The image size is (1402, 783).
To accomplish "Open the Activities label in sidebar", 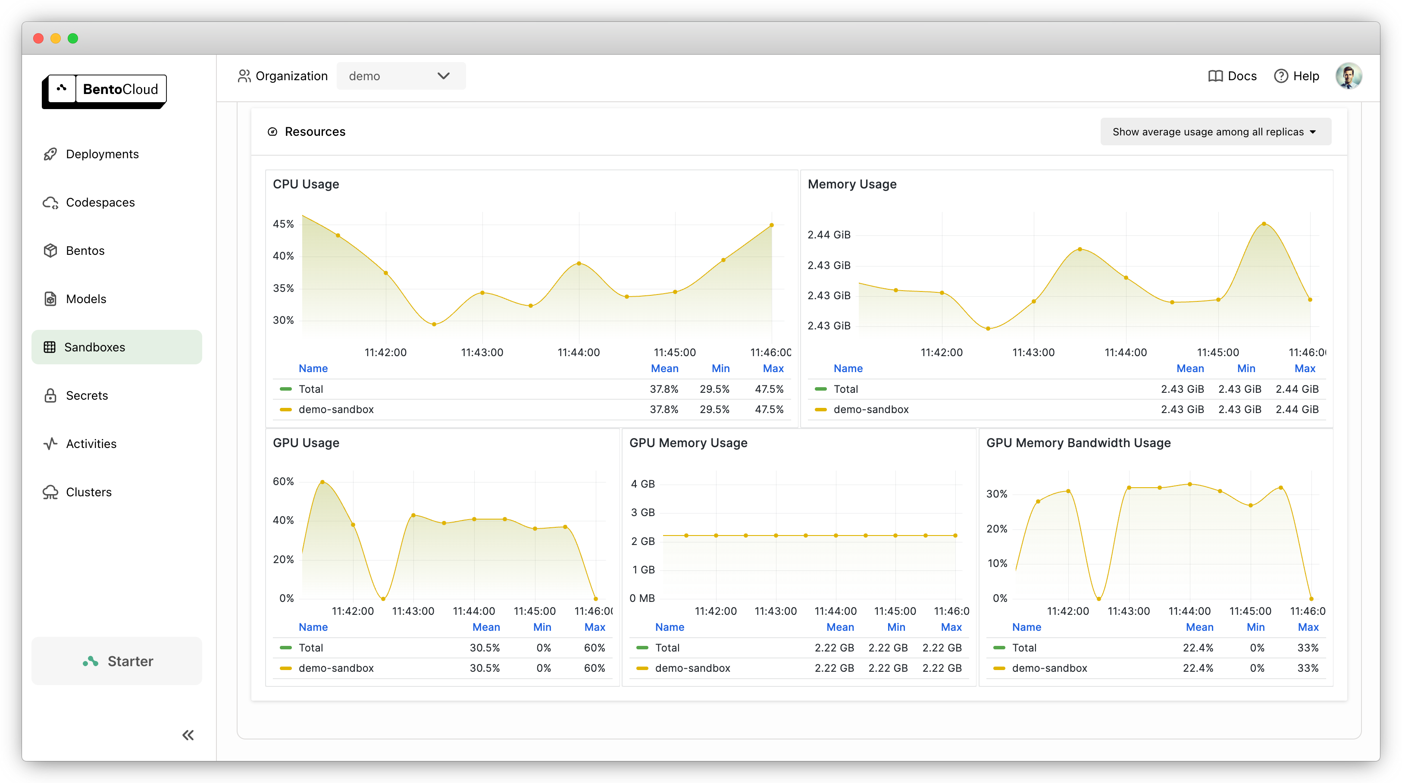I will pos(91,444).
